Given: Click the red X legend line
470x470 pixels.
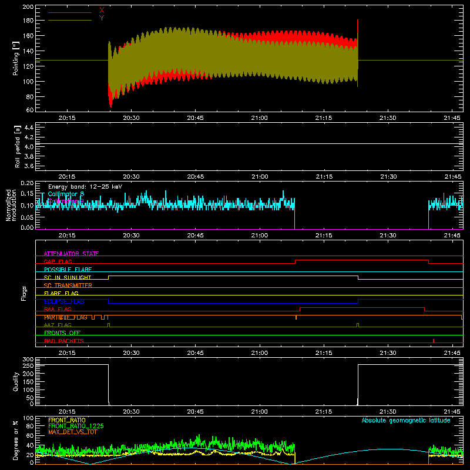Looking at the screenshot, I should point(70,12).
